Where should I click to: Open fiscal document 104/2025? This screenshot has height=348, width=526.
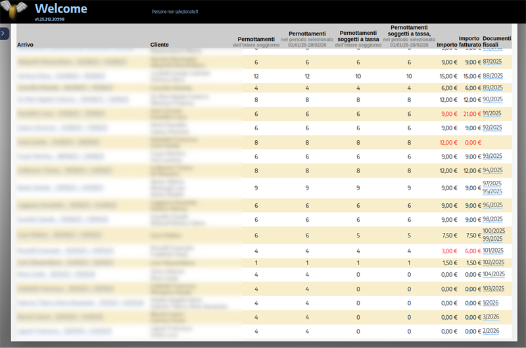pyautogui.click(x=494, y=274)
